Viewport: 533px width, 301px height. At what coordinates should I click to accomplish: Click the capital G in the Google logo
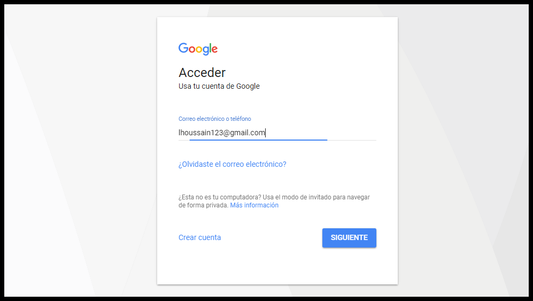click(x=183, y=48)
